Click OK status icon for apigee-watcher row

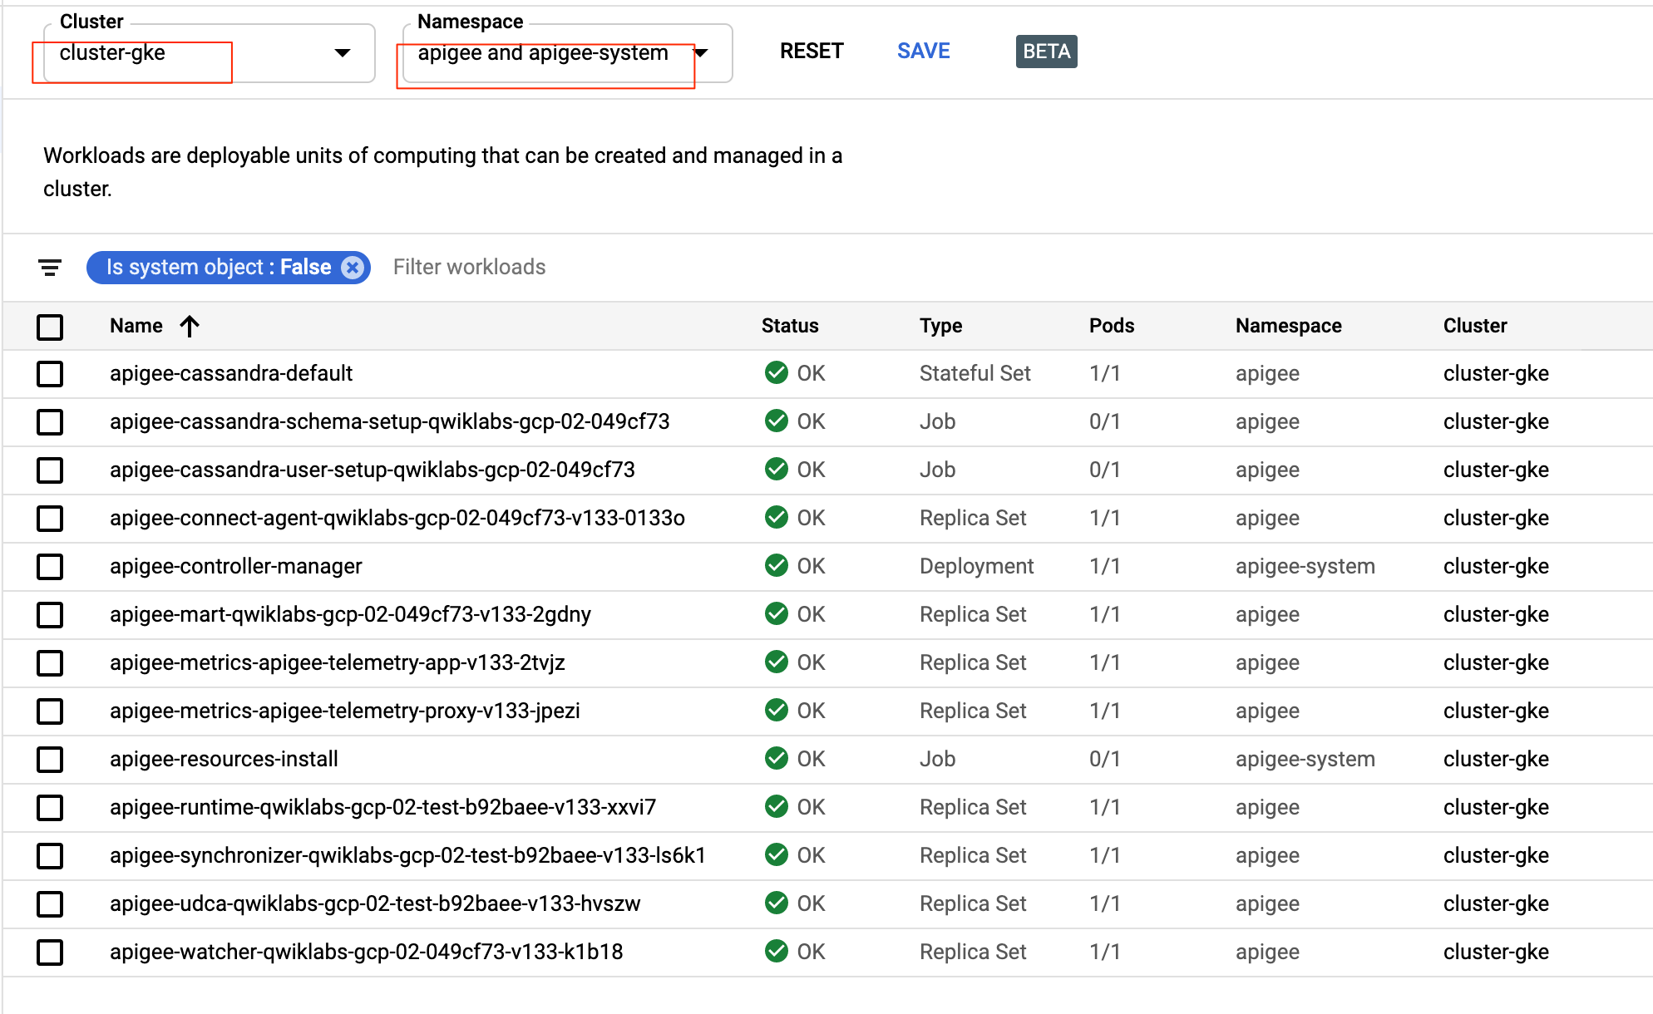pos(777,952)
